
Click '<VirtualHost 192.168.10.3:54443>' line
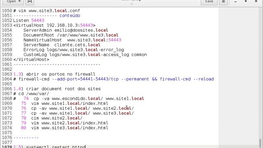54,25
